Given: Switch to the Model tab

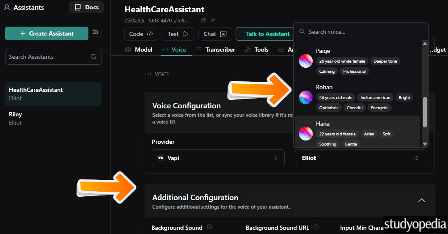Looking at the screenshot, I should [x=139, y=50].
